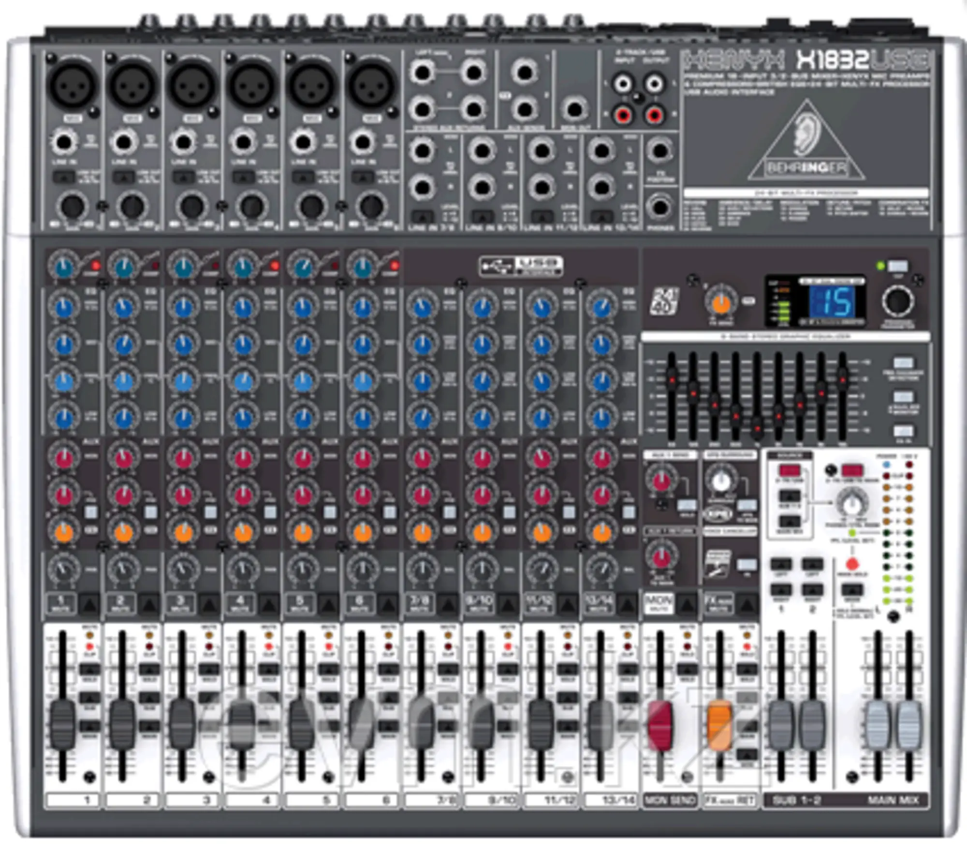Click the Sub 2 RIGHT assign button
Screen dimensions: 967x856
point(812,589)
